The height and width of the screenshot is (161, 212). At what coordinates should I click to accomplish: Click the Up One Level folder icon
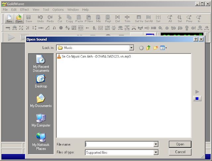tap(148, 48)
